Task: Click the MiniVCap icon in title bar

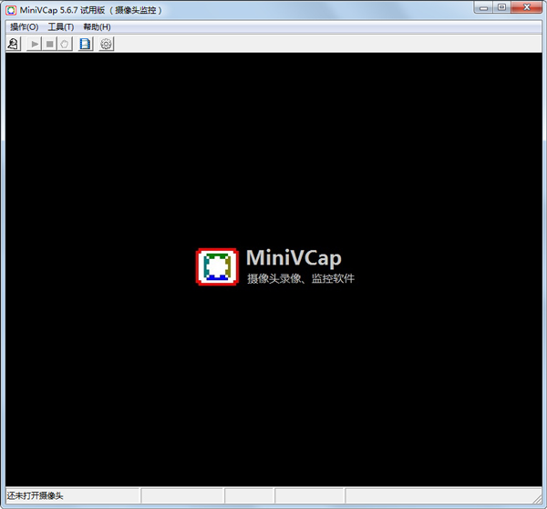Action: (10, 10)
